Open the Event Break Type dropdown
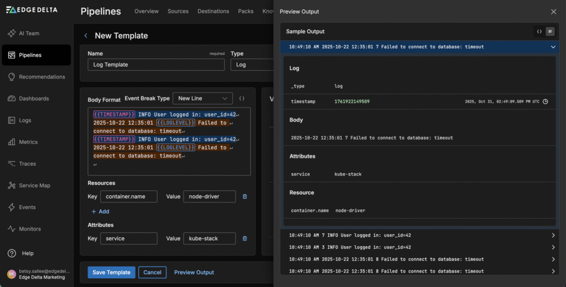 click(202, 98)
